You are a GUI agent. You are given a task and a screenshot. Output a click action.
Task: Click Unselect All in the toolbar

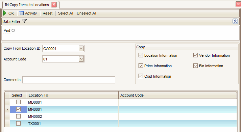point(87,13)
